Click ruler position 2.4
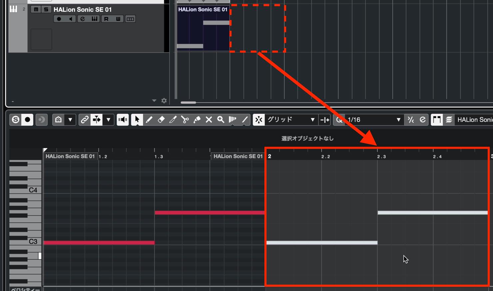The height and width of the screenshot is (291, 493). point(437,156)
